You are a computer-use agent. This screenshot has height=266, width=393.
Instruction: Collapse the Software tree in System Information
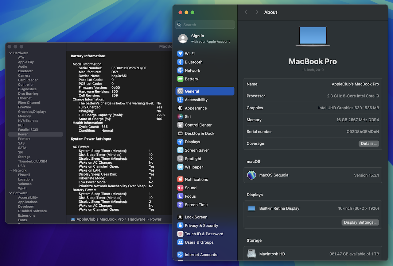click(x=10, y=193)
